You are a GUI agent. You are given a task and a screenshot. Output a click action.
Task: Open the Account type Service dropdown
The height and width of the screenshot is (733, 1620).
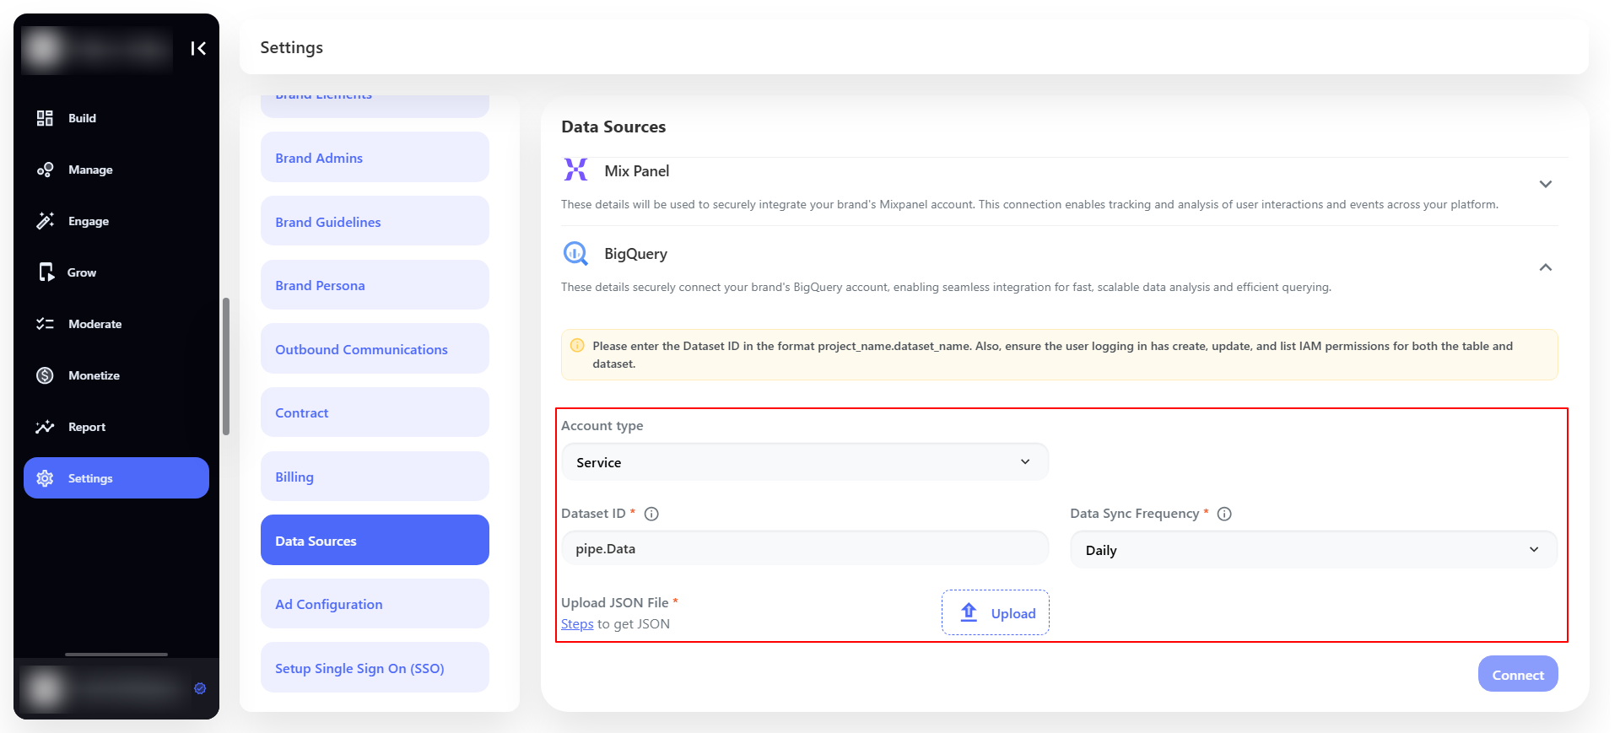(805, 462)
